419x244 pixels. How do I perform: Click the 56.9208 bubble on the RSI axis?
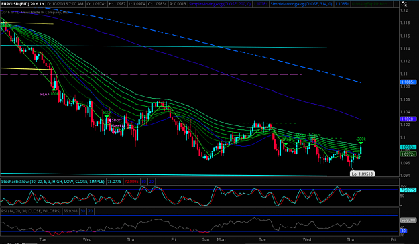tap(408, 221)
